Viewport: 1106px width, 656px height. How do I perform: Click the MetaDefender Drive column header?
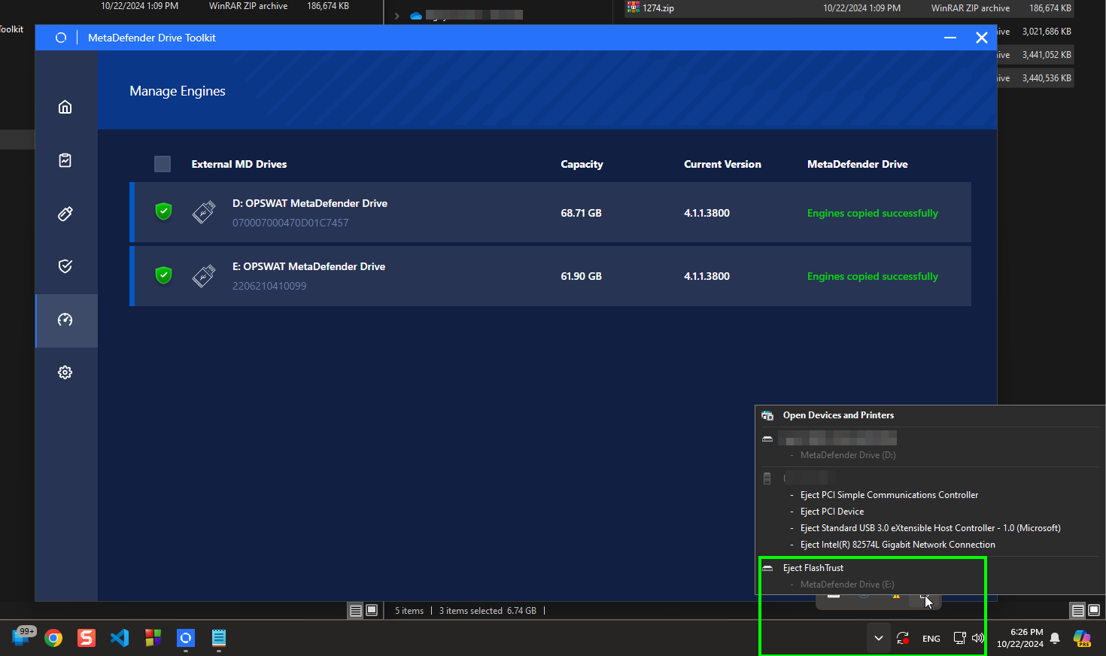(858, 164)
